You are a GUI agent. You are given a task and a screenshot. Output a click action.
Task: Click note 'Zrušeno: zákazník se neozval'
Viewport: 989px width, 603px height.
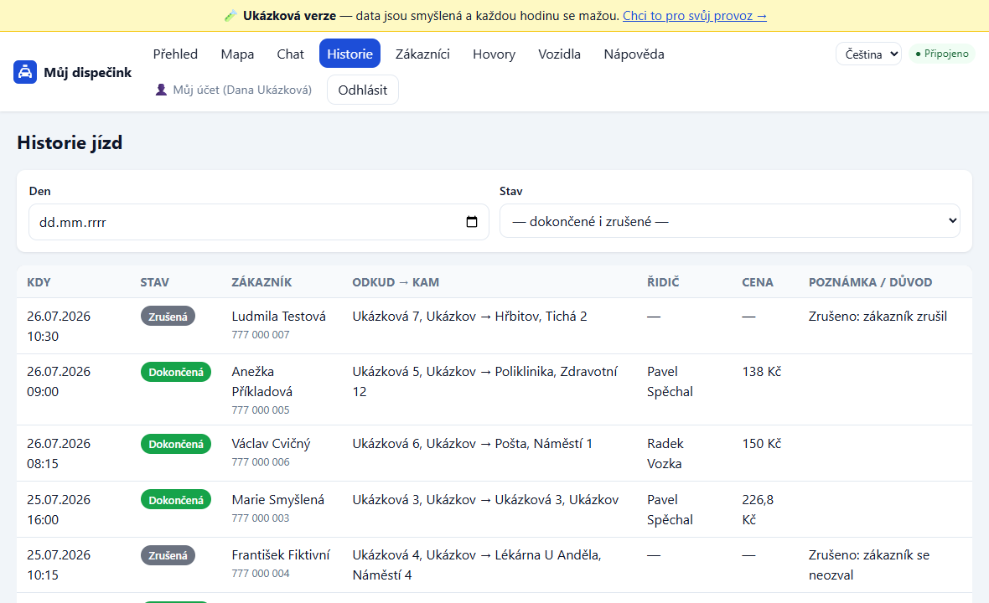pyautogui.click(x=869, y=565)
